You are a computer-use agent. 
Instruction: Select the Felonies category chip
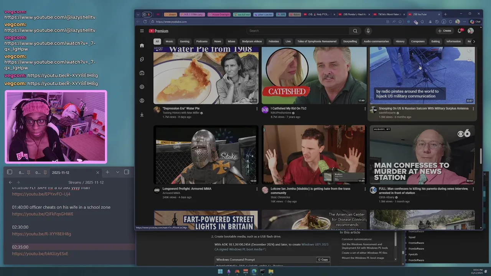click(x=274, y=41)
